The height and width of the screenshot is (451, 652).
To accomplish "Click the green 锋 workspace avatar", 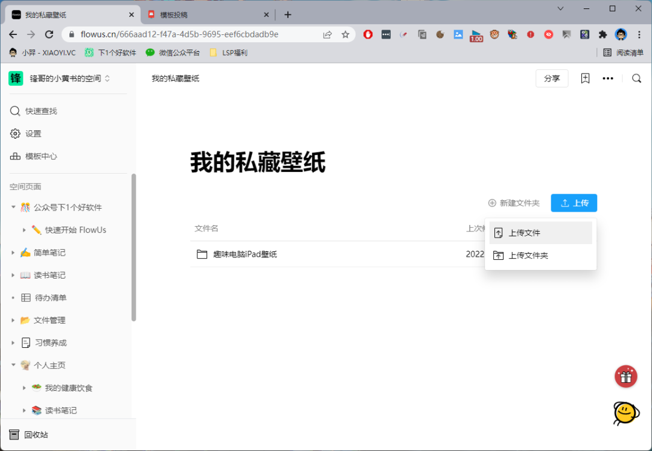I will tap(16, 78).
